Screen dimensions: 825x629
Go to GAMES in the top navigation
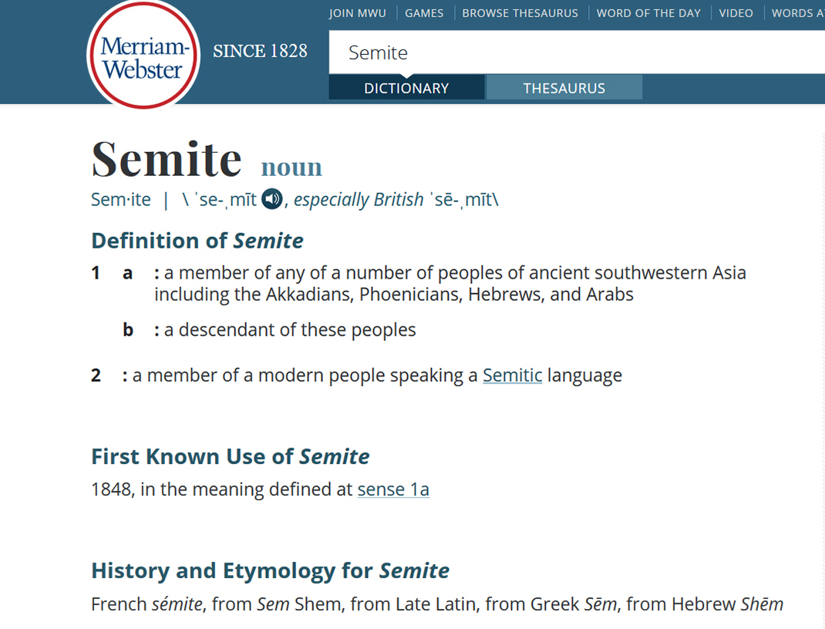(424, 13)
